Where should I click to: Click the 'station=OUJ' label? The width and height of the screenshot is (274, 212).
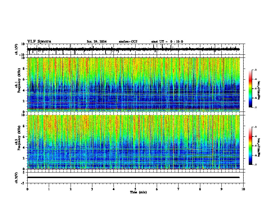[128, 42]
